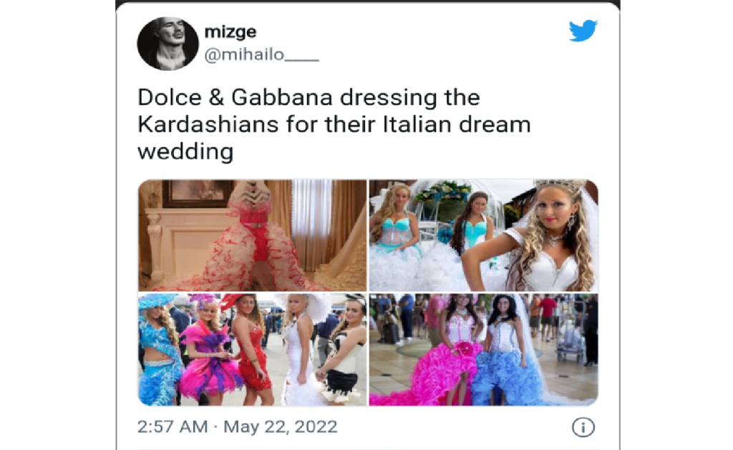Viewport: 733px width, 450px height.
Task: Open the photo of five women in colorful outfits
Action: click(x=253, y=350)
